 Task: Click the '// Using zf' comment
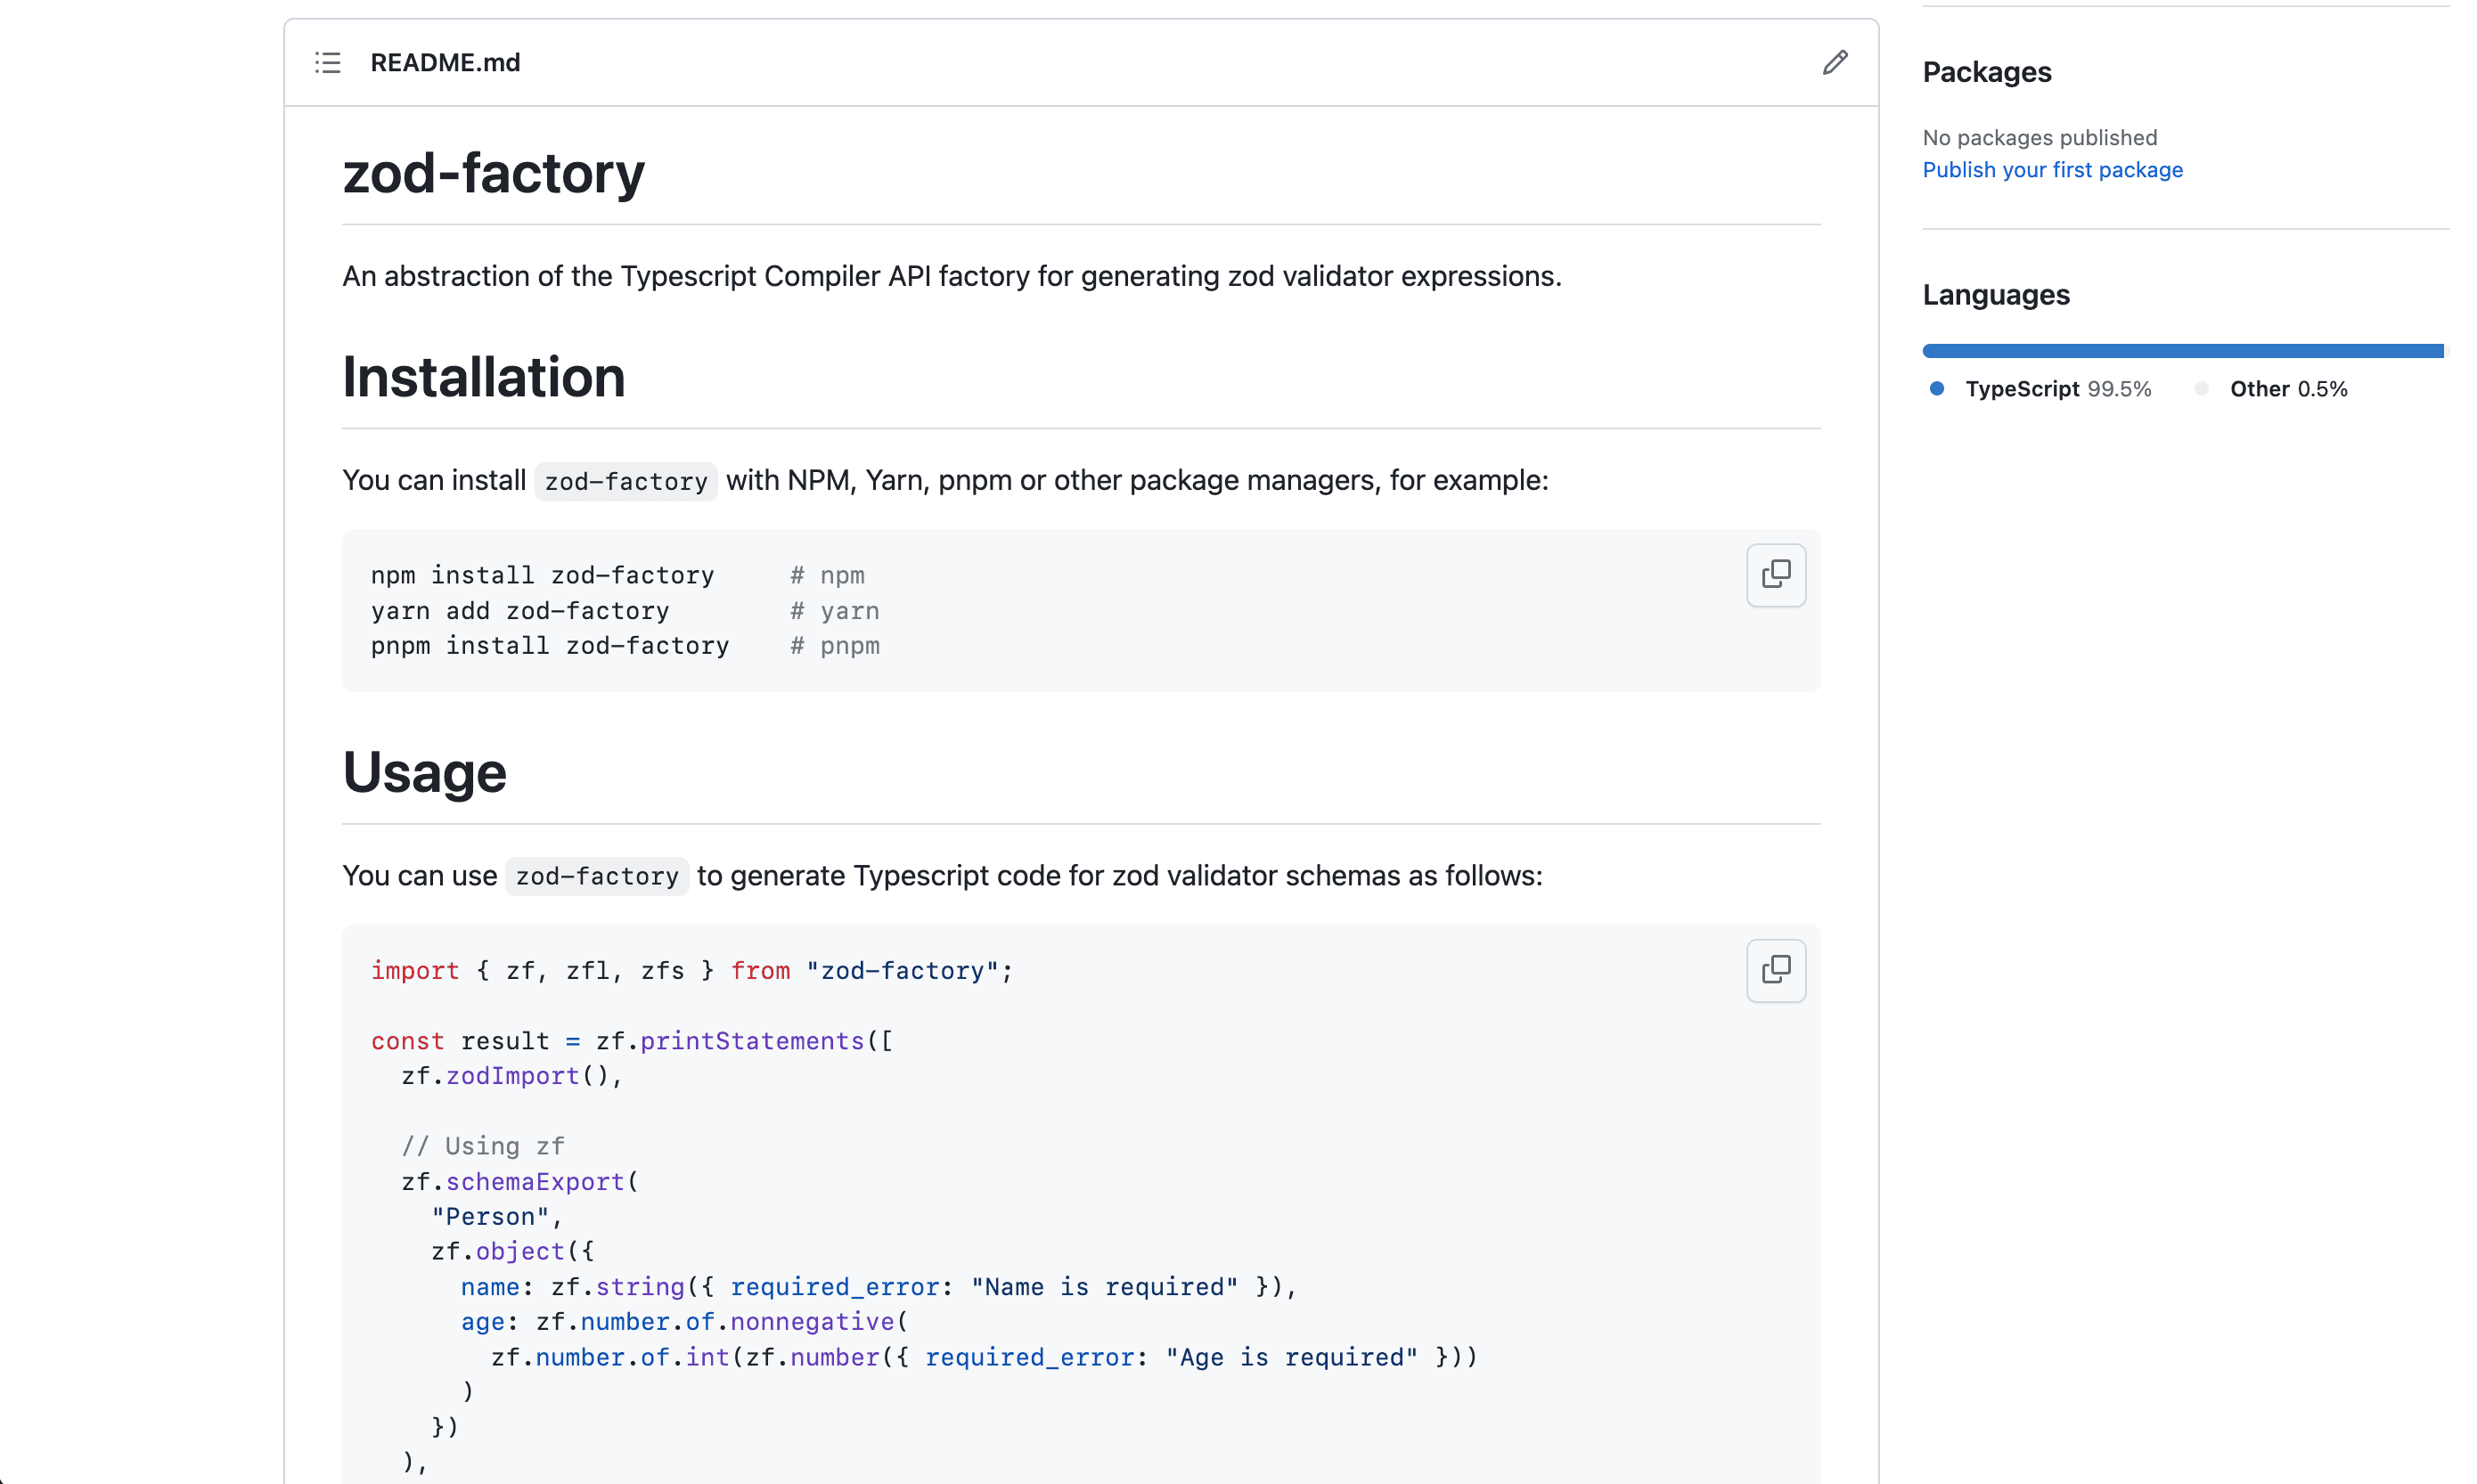483,1146
